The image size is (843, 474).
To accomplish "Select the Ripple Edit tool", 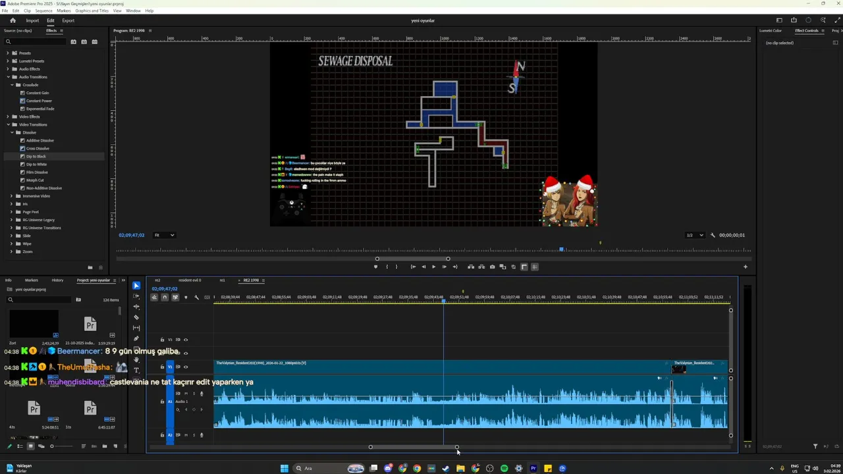I will coord(136,307).
